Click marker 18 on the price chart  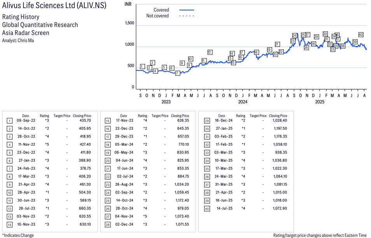coord(256,52)
